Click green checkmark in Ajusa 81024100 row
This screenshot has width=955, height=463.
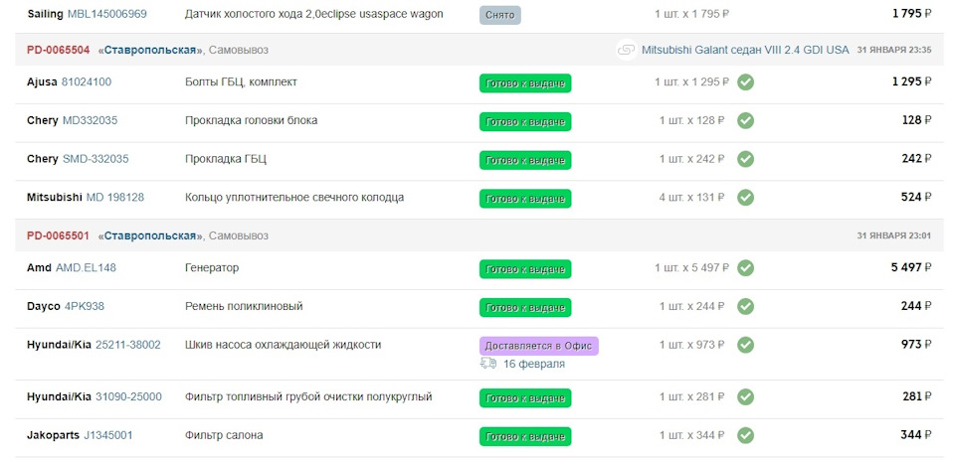click(745, 82)
